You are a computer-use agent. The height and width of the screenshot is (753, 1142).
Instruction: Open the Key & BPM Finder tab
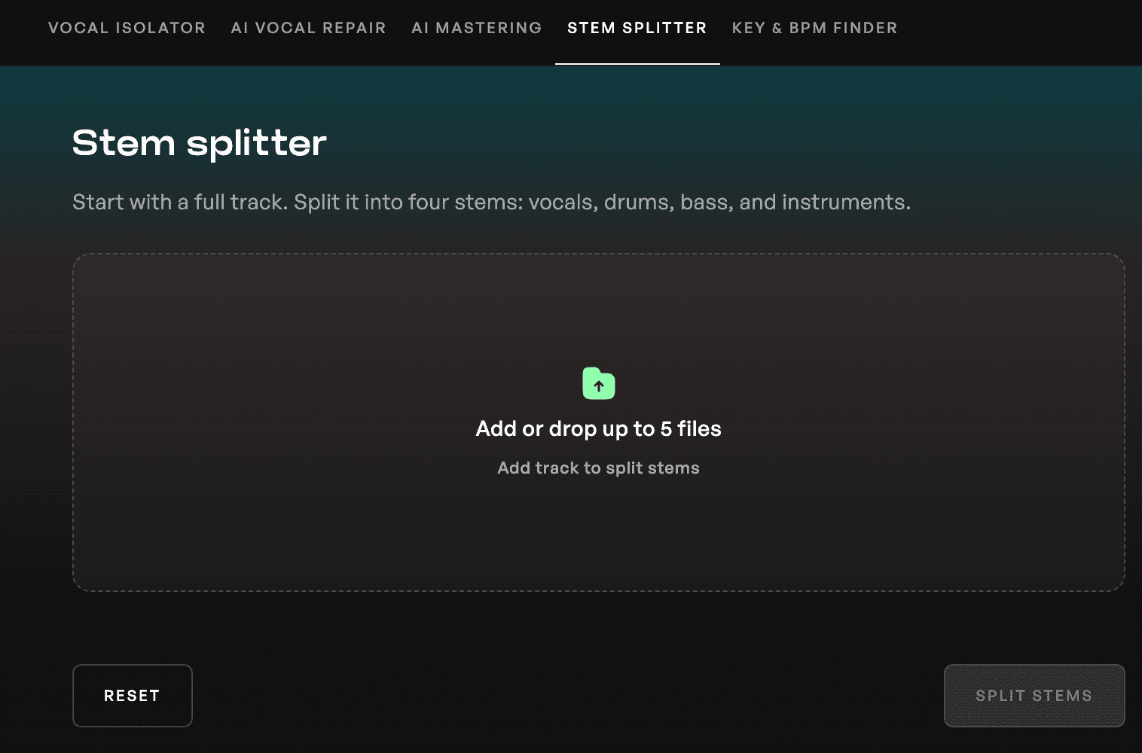click(x=814, y=28)
